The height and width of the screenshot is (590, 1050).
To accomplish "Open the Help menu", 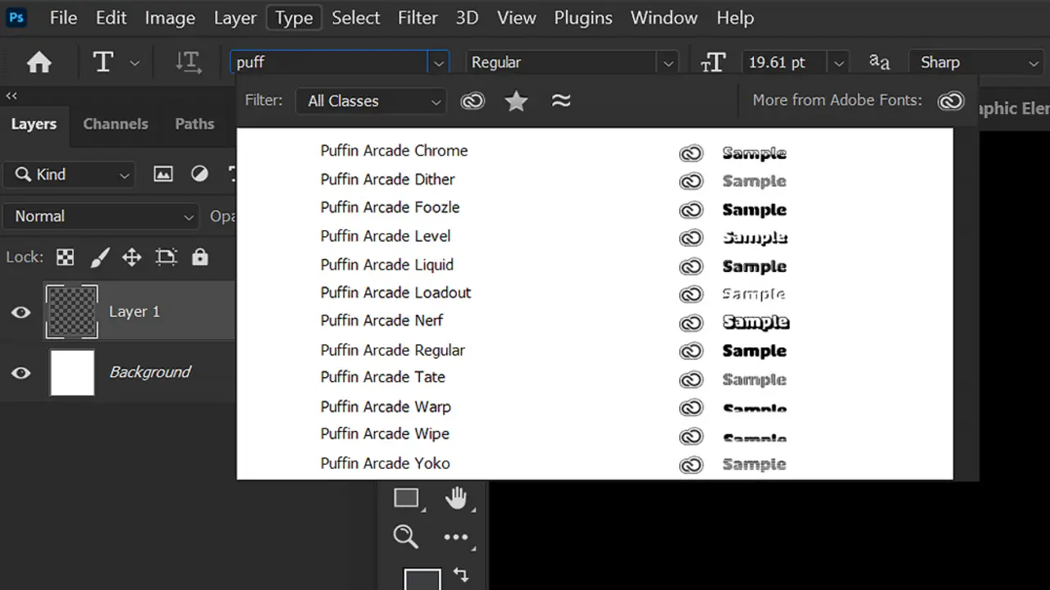I will point(735,17).
